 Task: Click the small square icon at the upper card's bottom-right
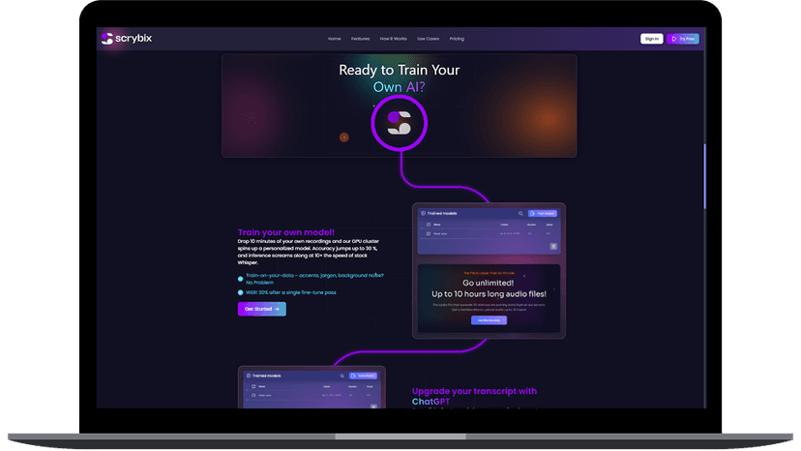coord(553,247)
